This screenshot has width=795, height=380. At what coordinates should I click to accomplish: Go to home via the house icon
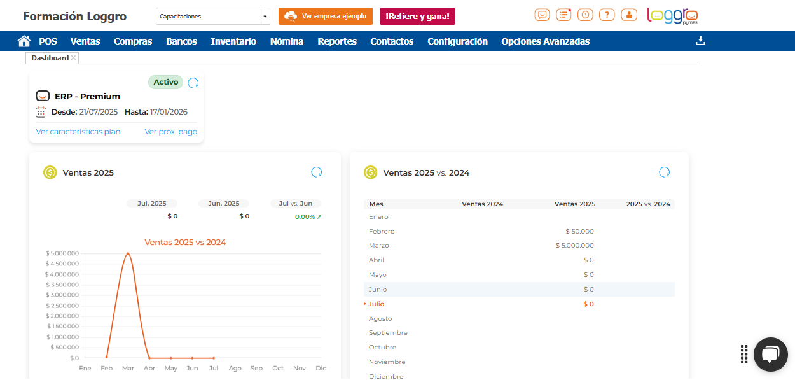24,41
